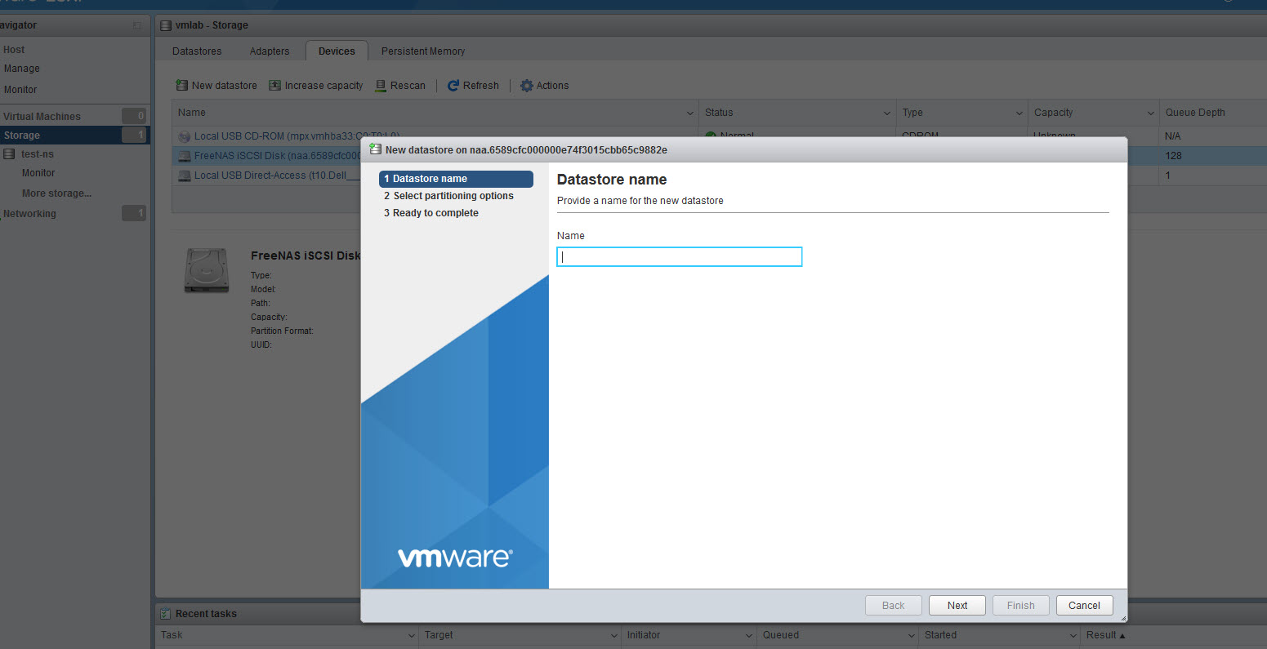Open the Task column dropdown in Recent tasks
The height and width of the screenshot is (649, 1267).
coord(412,636)
